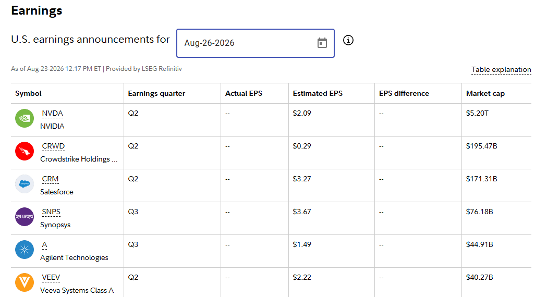Click the Agilent Technologies blue logo
Screen dimensions: 535x297
point(25,250)
